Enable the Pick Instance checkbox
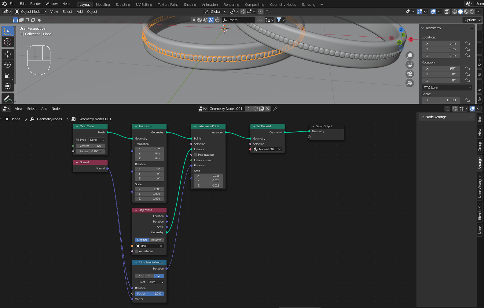Image resolution: width=484 pixels, height=308 pixels. (196, 155)
